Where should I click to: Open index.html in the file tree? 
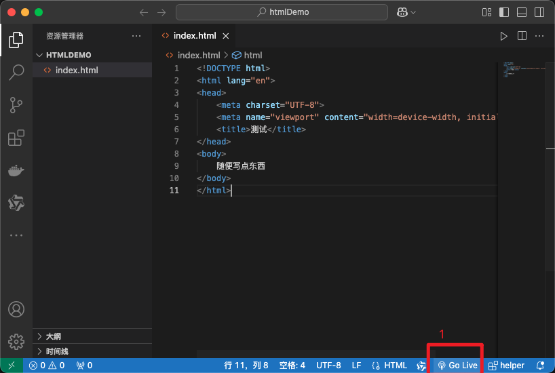(76, 70)
